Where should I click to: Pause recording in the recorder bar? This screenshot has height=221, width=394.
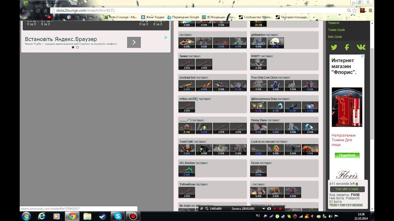[x=275, y=209]
